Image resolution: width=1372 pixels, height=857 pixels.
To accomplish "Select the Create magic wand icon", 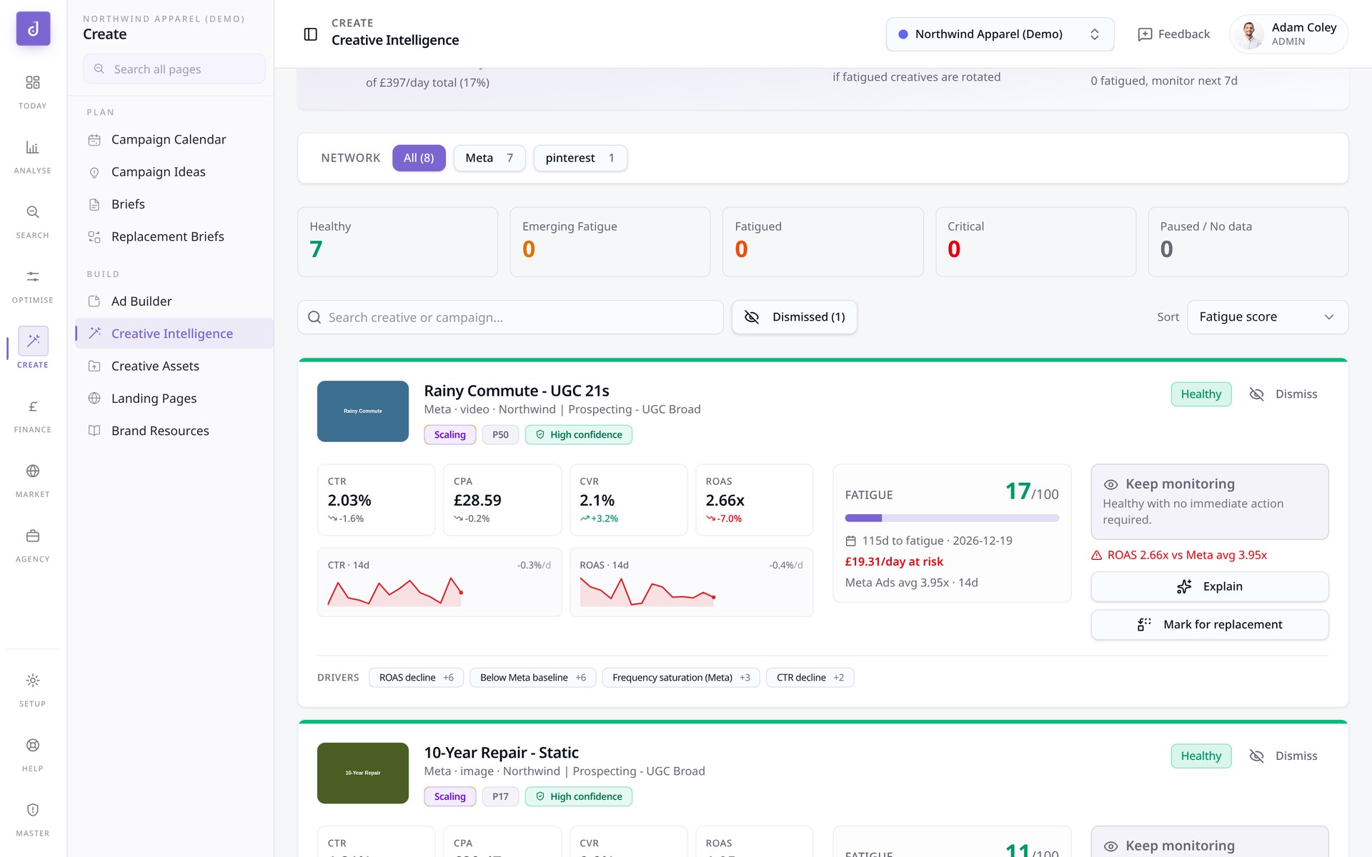I will coord(33,341).
